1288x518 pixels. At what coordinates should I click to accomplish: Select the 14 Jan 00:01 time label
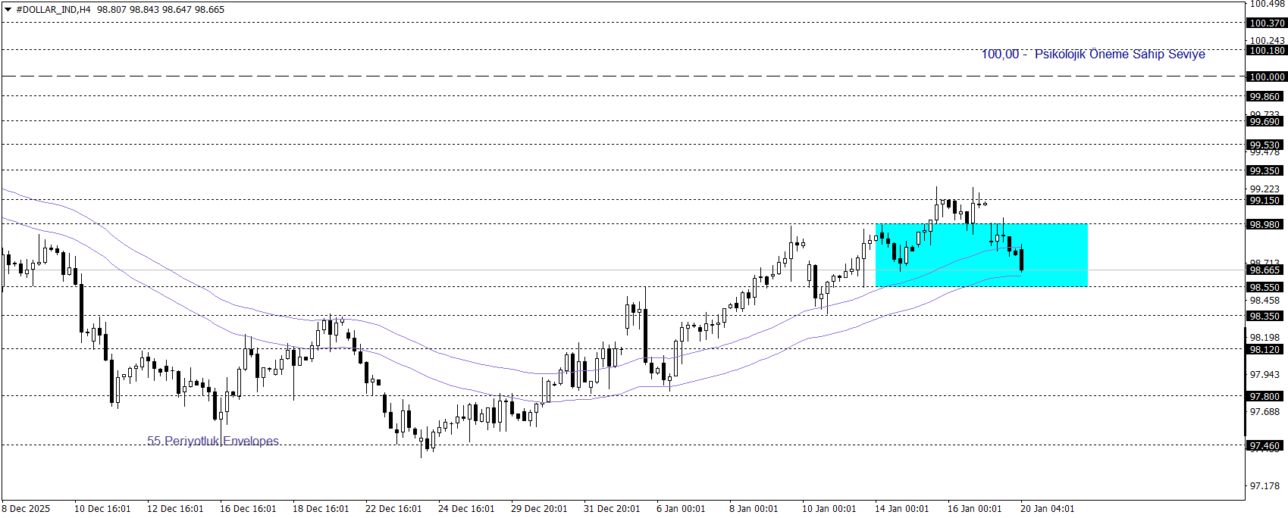tap(901, 509)
